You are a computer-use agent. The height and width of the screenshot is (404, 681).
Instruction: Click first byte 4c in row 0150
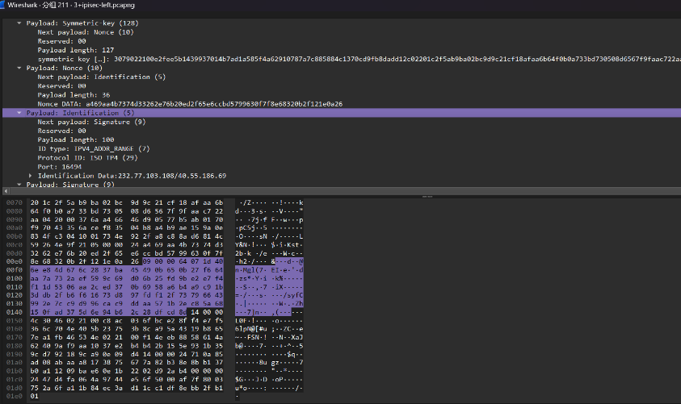(x=34, y=321)
